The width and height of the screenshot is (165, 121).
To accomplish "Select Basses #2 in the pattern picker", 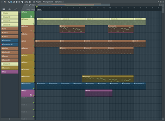I will coord(10,60).
